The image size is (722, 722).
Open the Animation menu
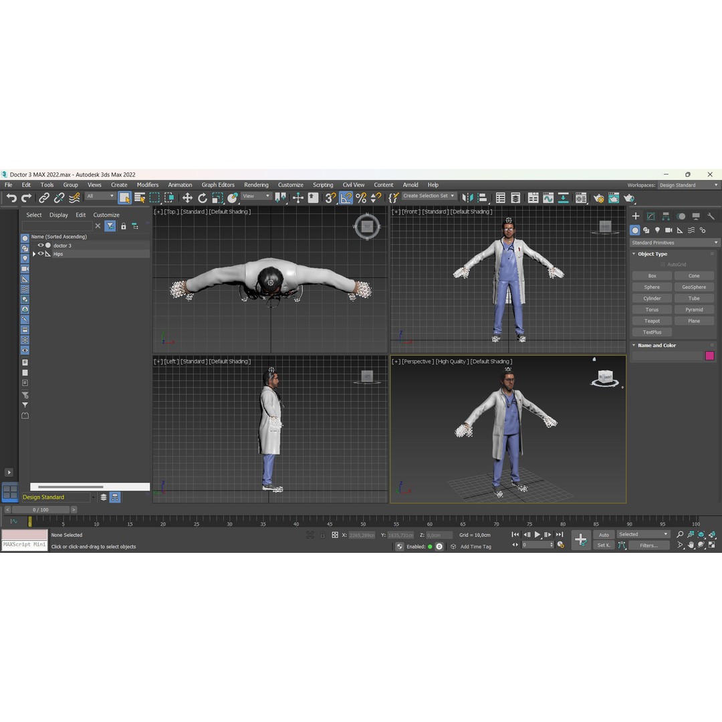(x=180, y=185)
